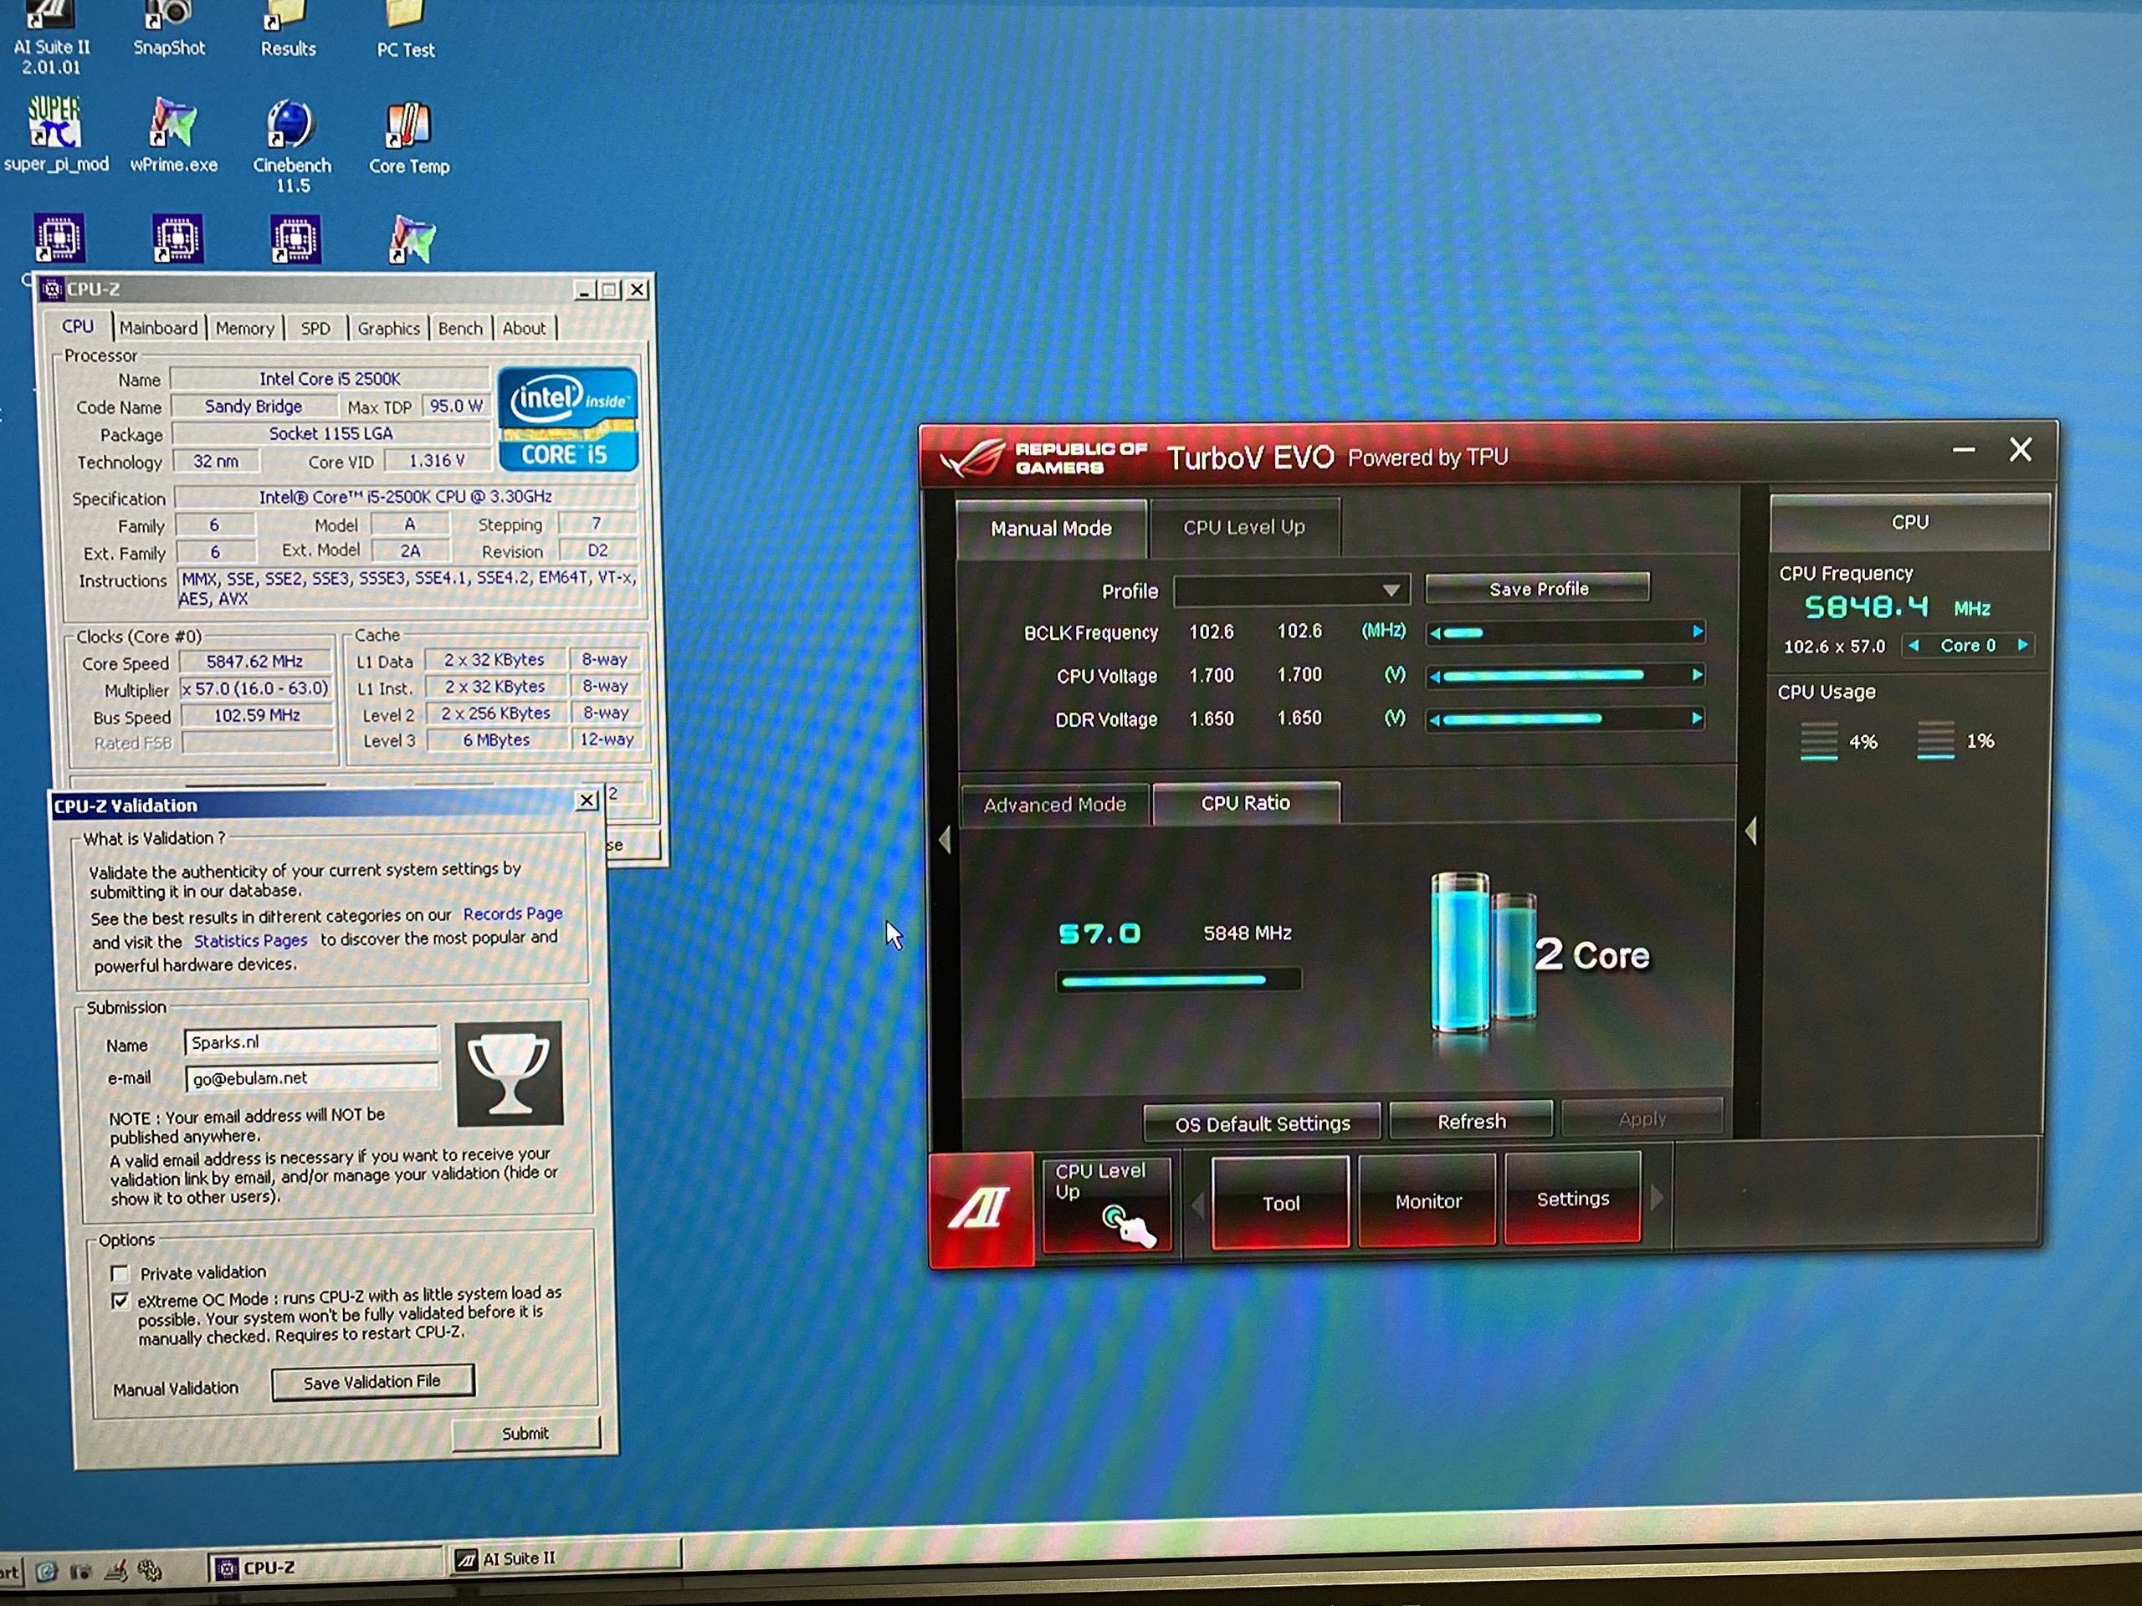Switch to CPU-Z Graphics tab

click(x=388, y=328)
